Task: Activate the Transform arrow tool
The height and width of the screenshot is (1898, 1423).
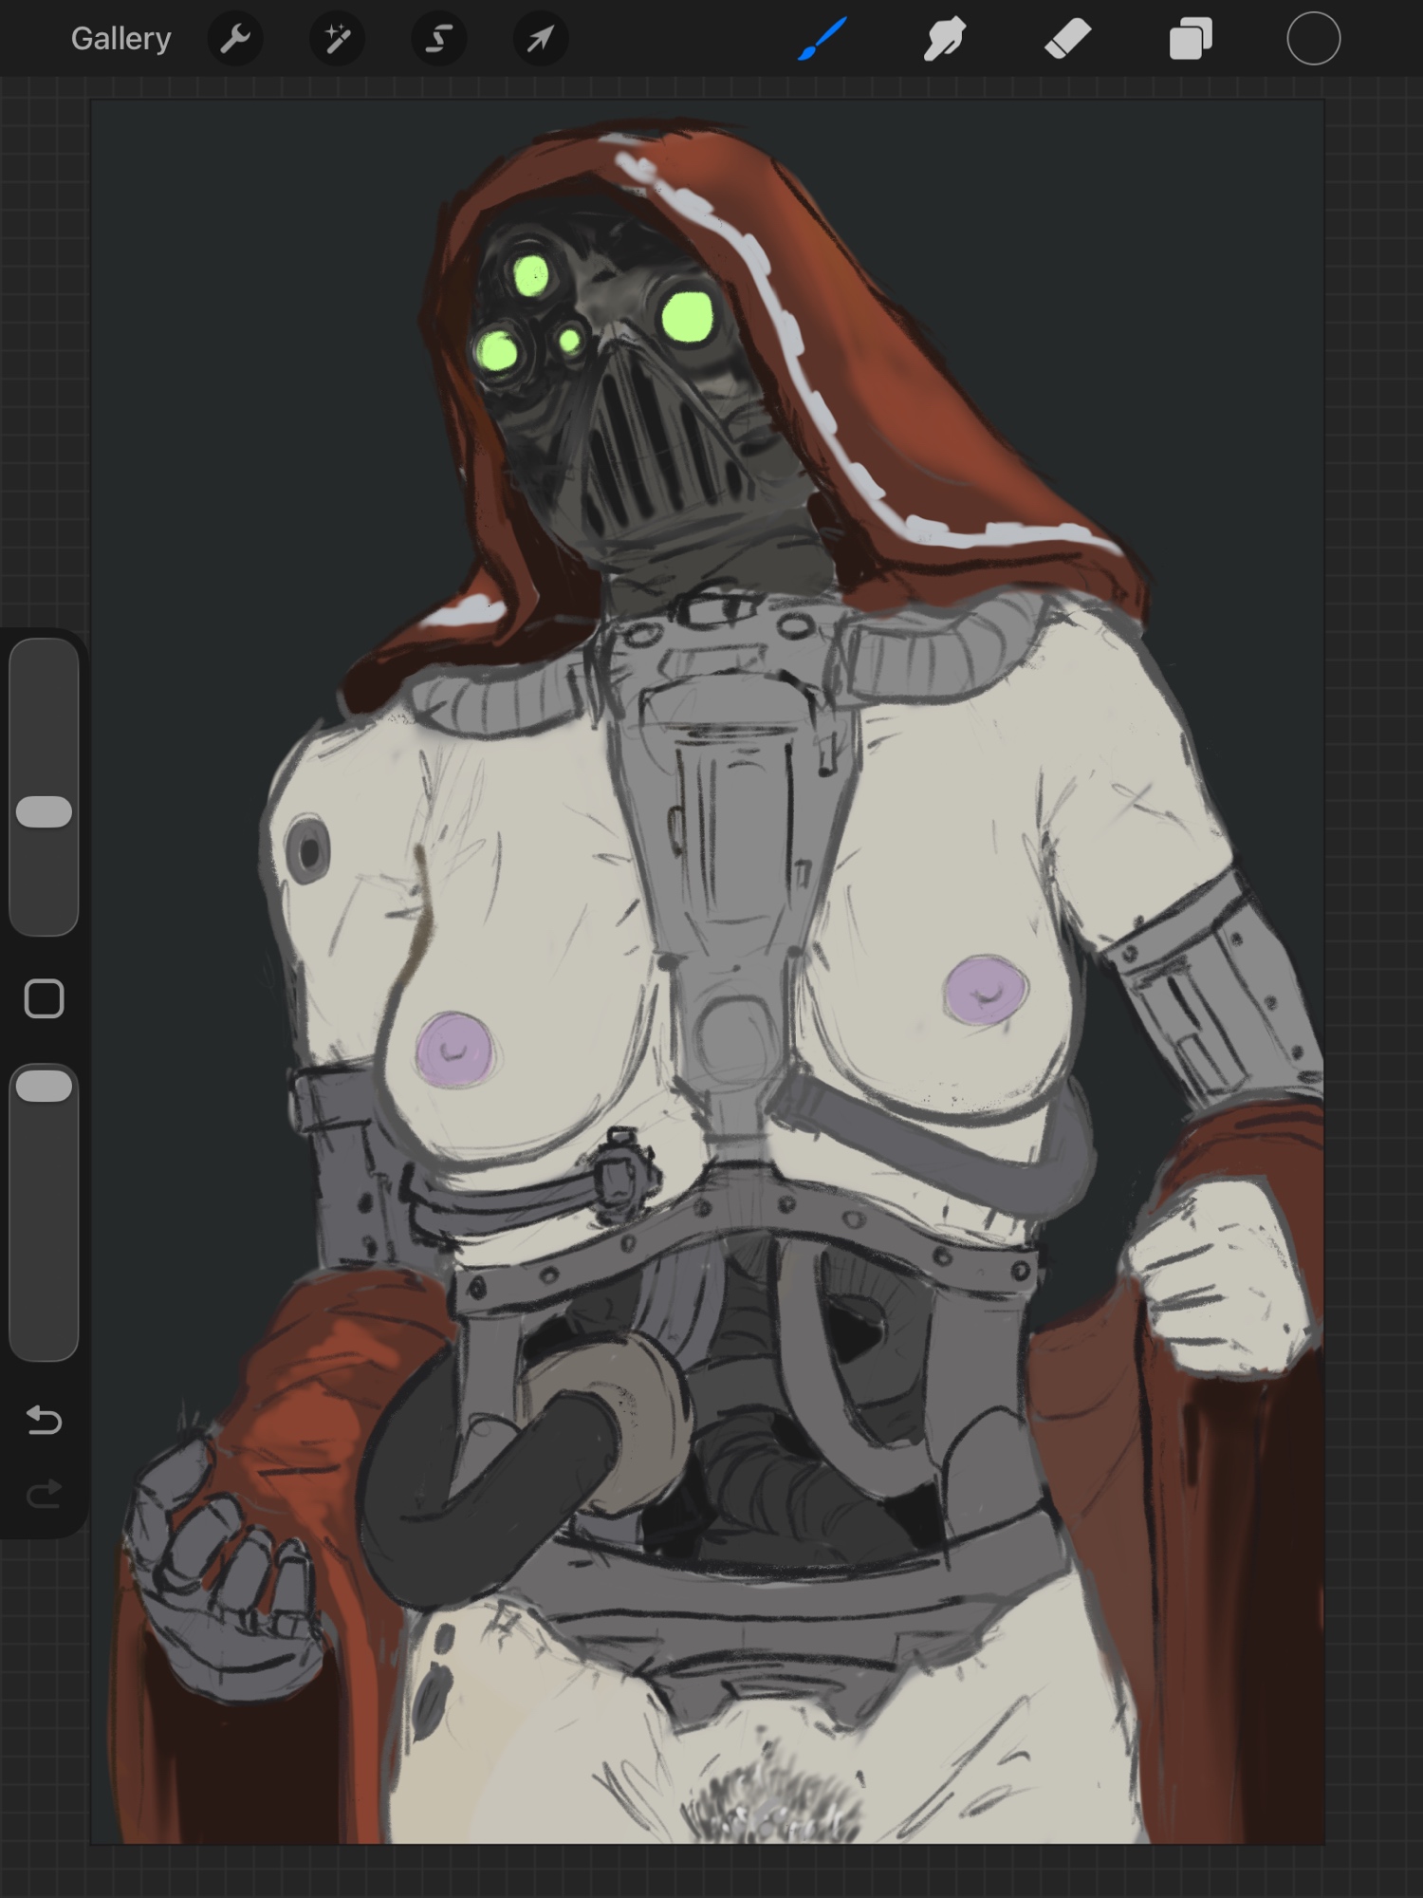Action: click(x=540, y=39)
